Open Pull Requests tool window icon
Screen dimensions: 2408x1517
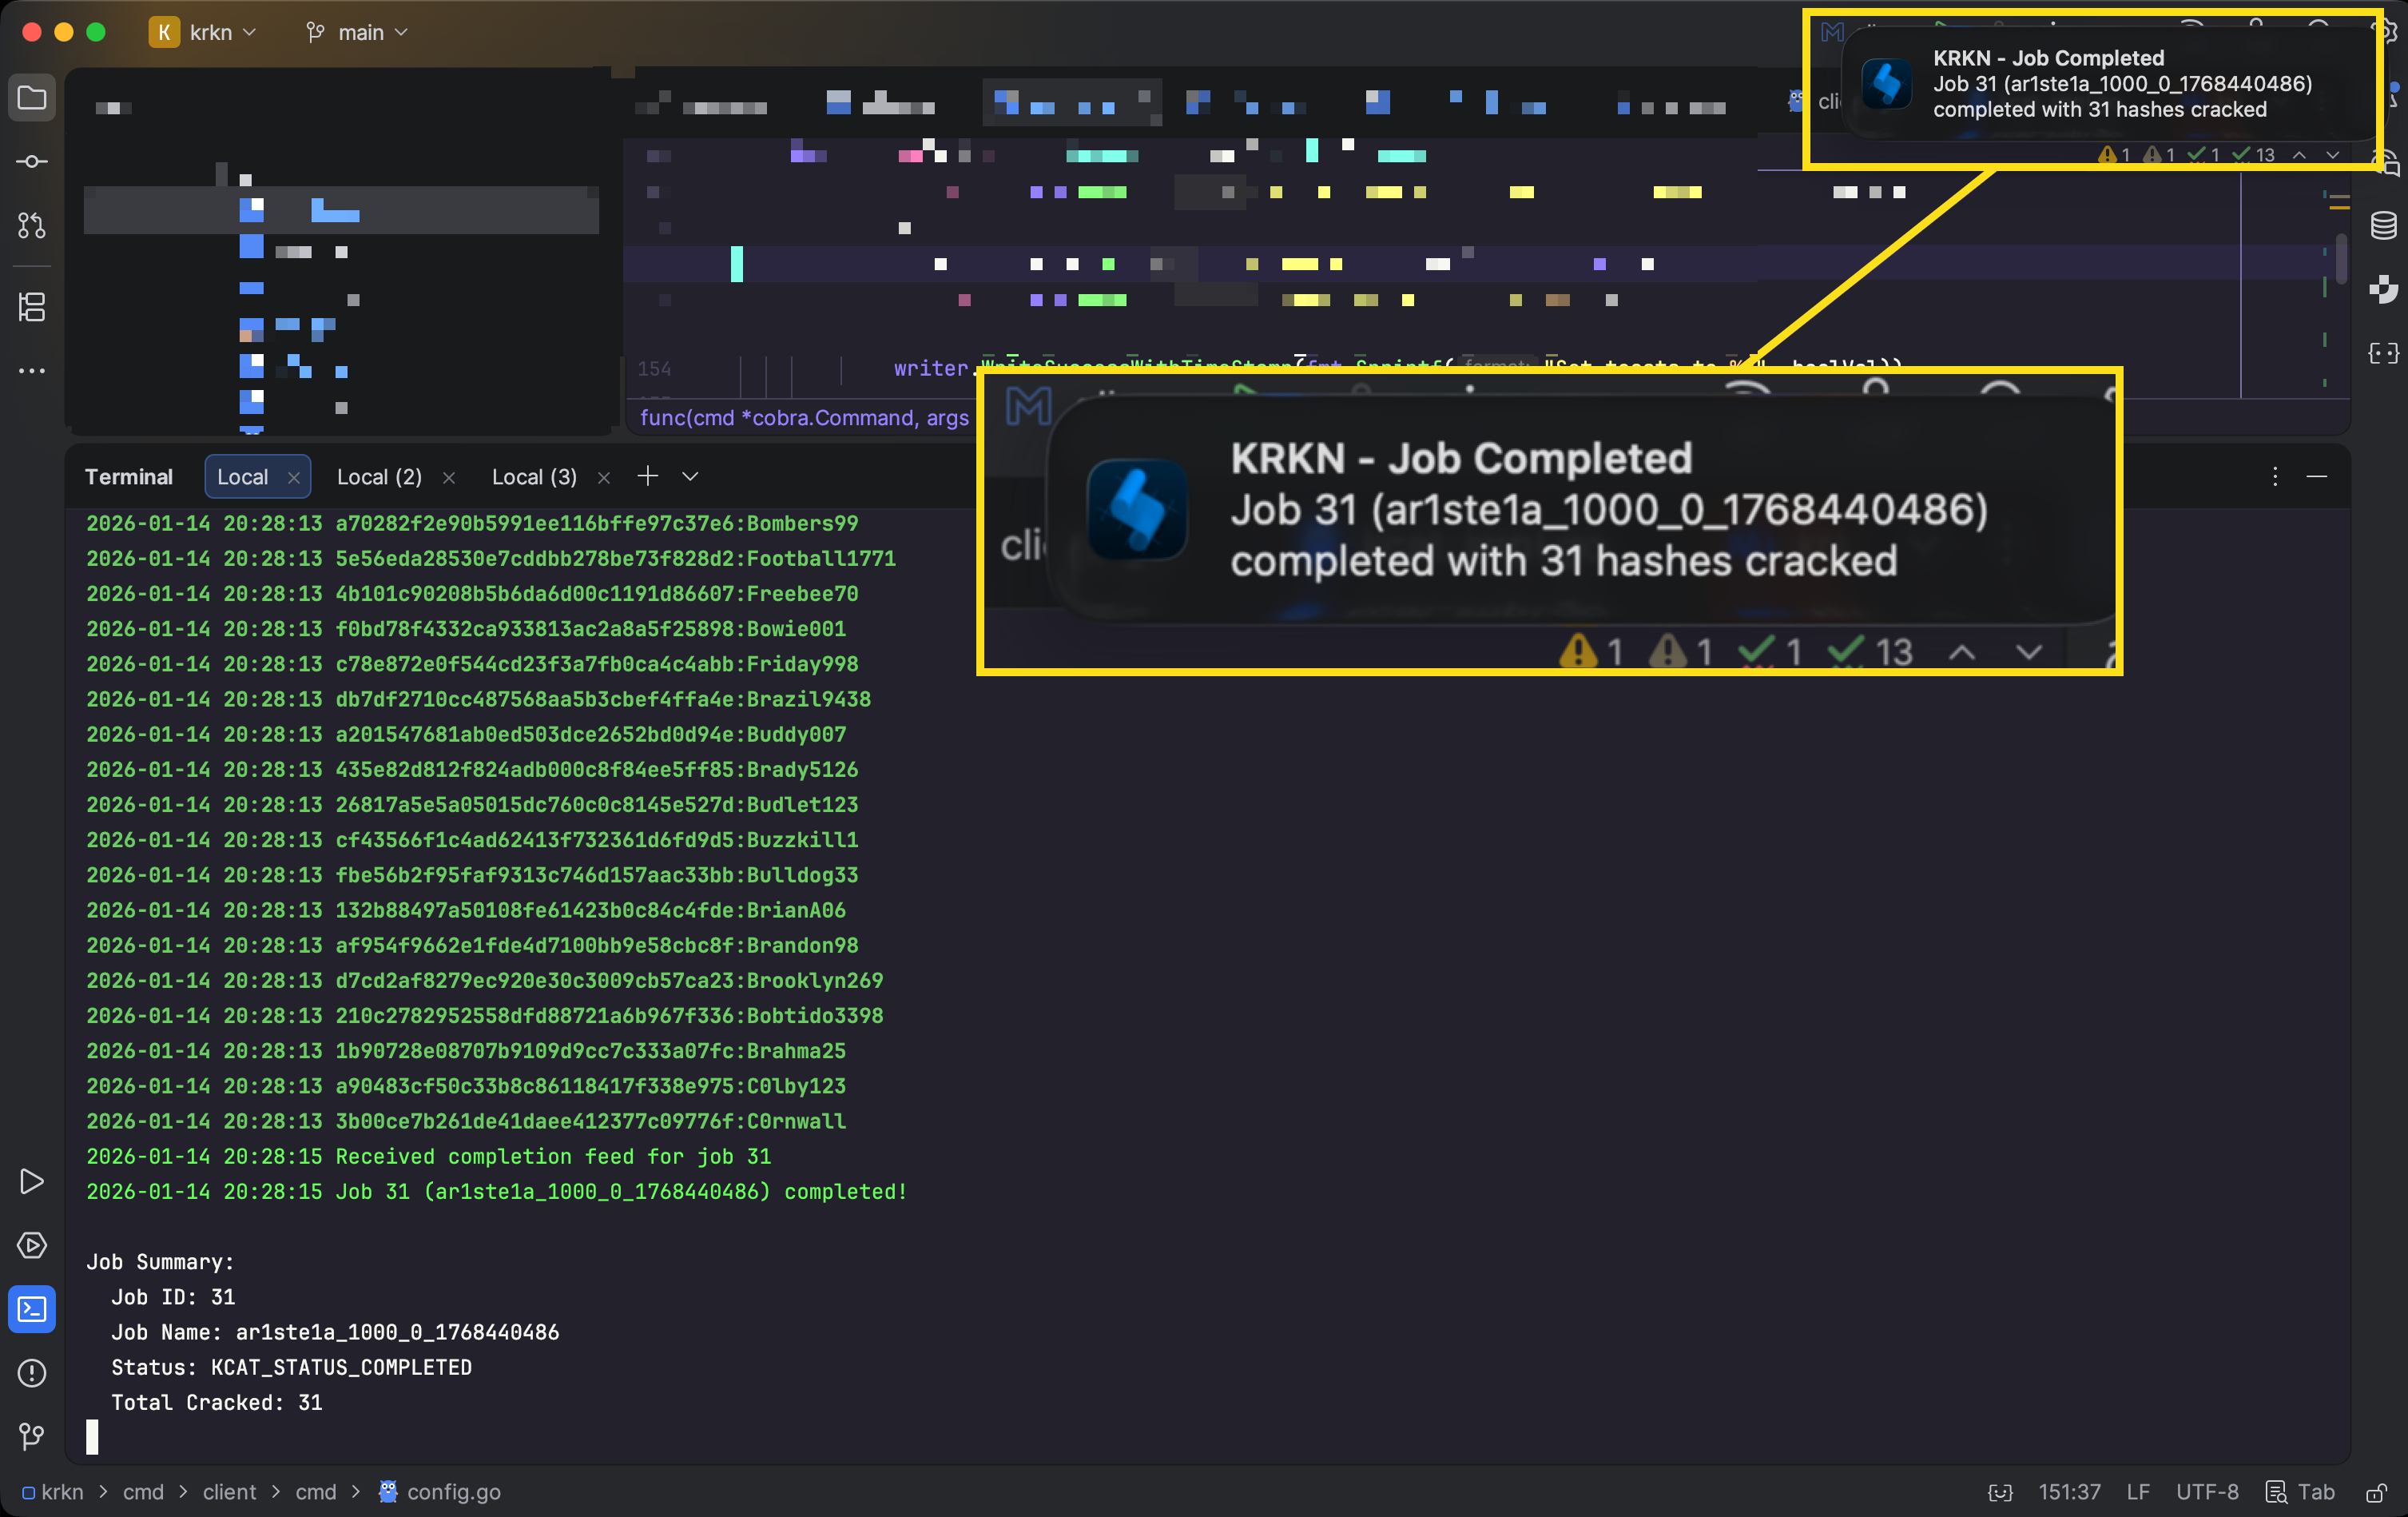[32, 225]
